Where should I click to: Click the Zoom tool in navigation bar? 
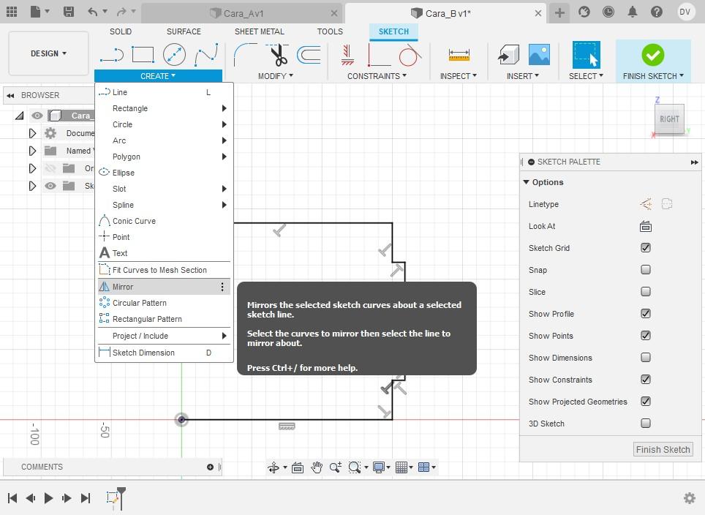point(336,467)
